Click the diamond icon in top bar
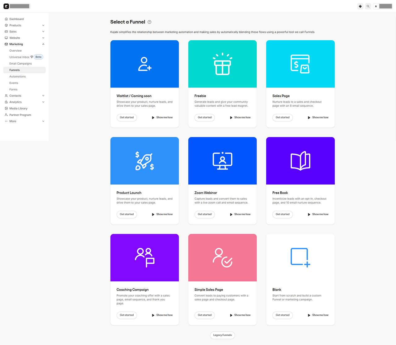 [360, 6]
